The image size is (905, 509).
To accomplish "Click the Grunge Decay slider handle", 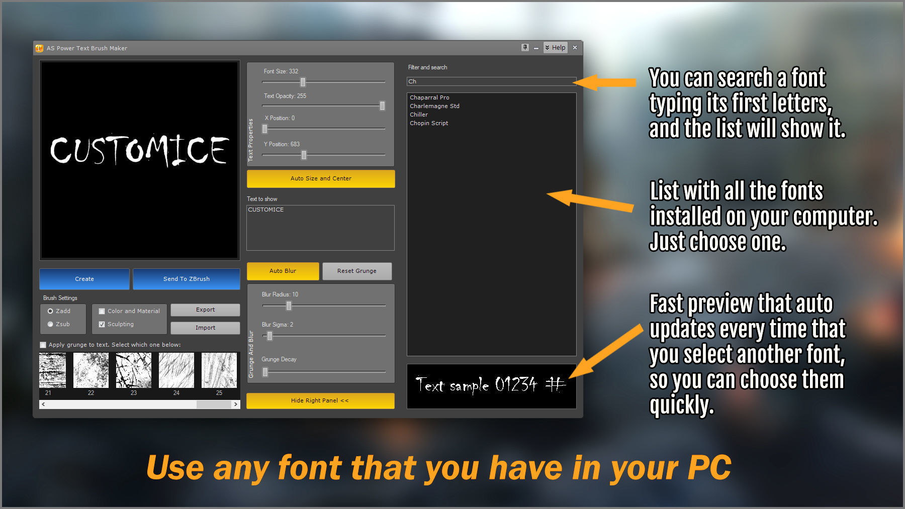I will click(265, 372).
